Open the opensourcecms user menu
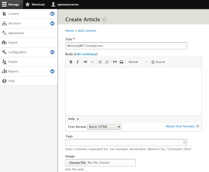 click(x=65, y=4)
